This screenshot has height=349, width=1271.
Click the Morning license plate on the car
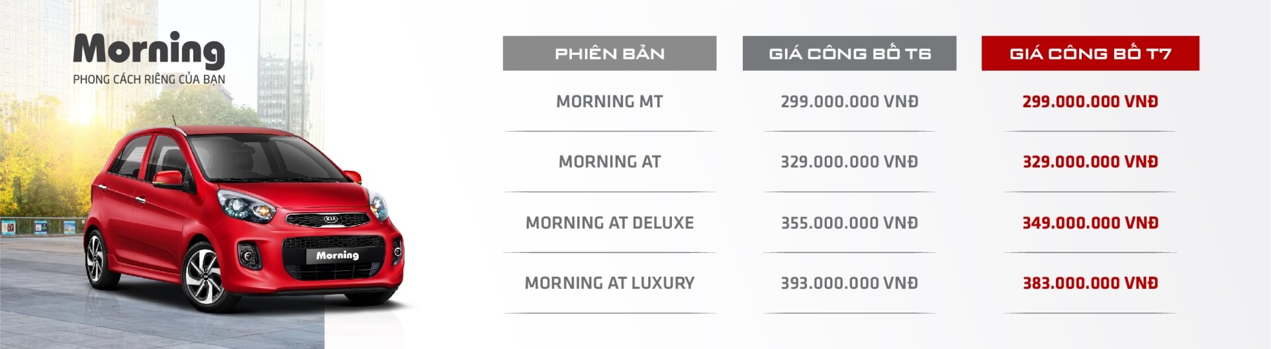337,256
